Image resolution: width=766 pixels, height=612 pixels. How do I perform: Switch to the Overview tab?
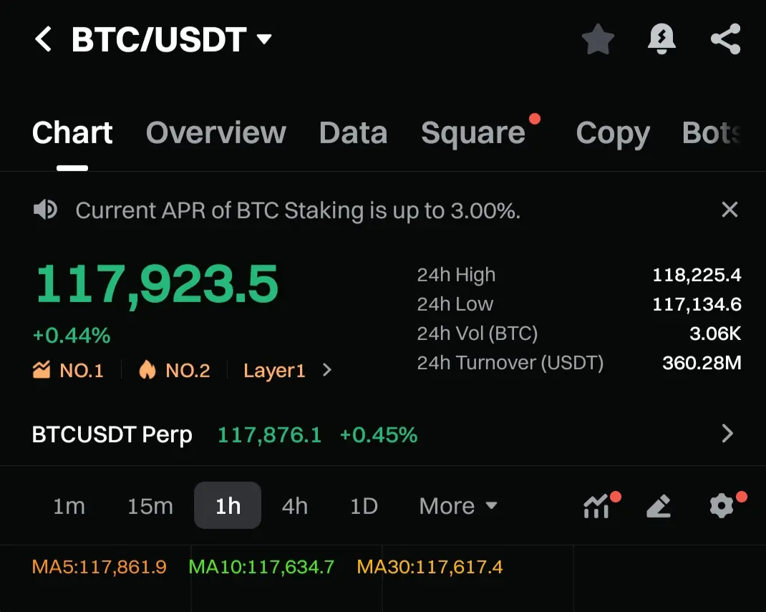point(216,132)
